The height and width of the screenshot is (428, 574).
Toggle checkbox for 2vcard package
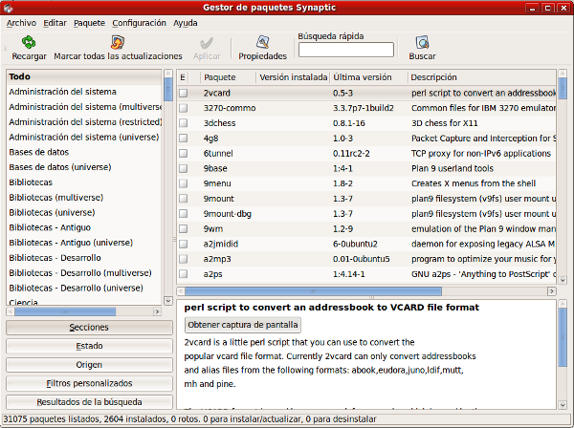coord(183,94)
